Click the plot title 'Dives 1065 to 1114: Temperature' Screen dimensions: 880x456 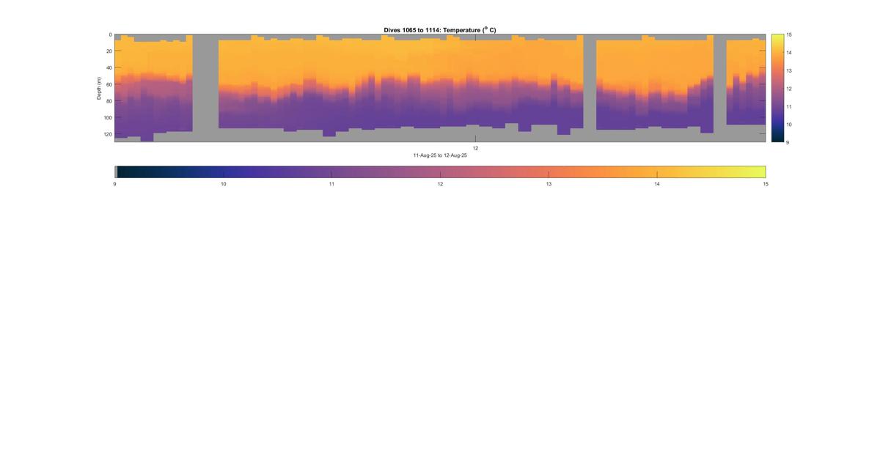coord(440,30)
